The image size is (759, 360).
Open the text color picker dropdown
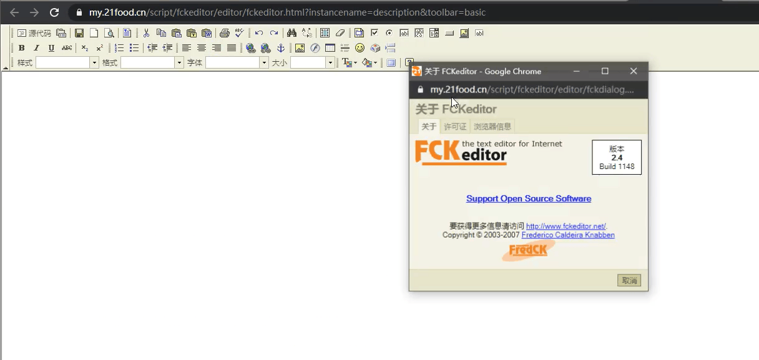(350, 63)
